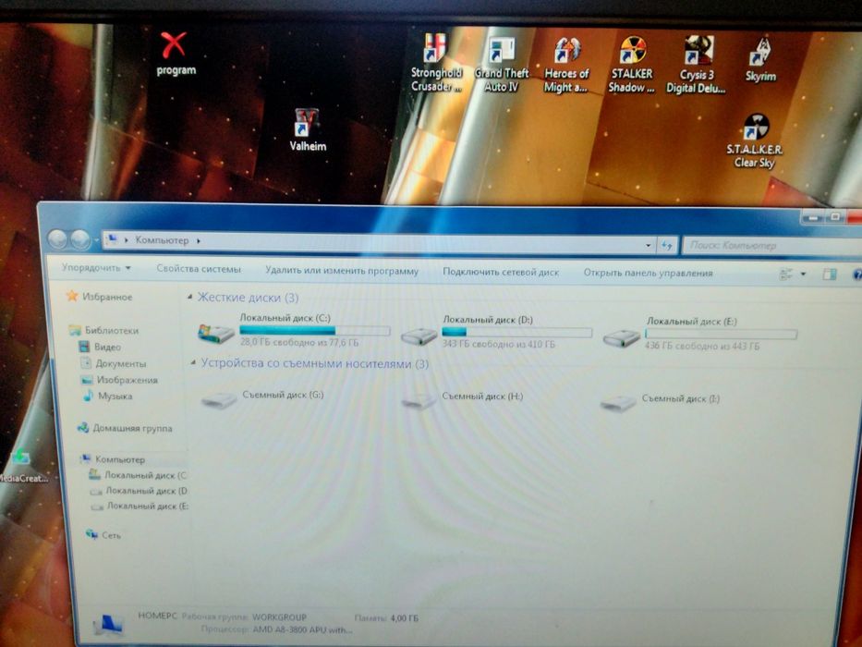The width and height of the screenshot is (862, 647).
Task: Launch STALKER Shadow desktop shortcut
Action: click(x=632, y=65)
